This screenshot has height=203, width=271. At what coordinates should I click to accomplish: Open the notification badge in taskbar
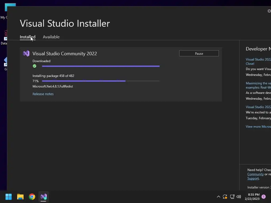(264, 197)
